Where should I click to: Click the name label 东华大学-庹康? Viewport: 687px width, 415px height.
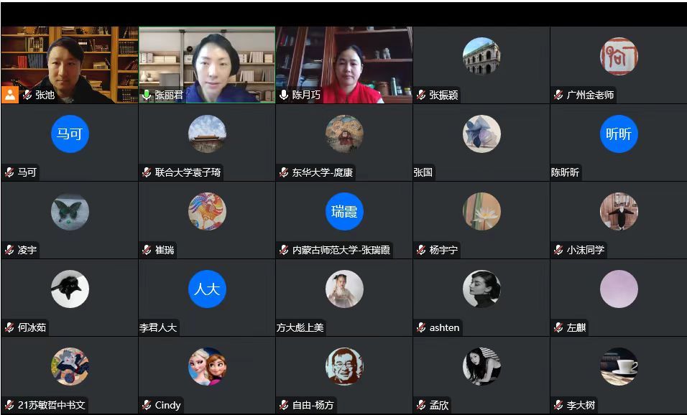pyautogui.click(x=323, y=172)
